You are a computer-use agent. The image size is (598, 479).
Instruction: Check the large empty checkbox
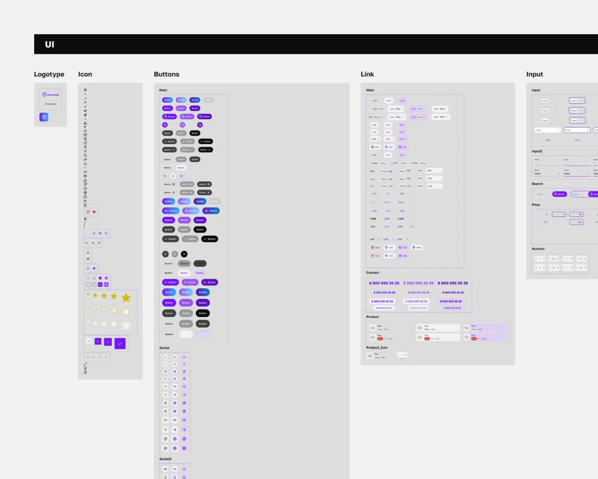[x=88, y=284]
